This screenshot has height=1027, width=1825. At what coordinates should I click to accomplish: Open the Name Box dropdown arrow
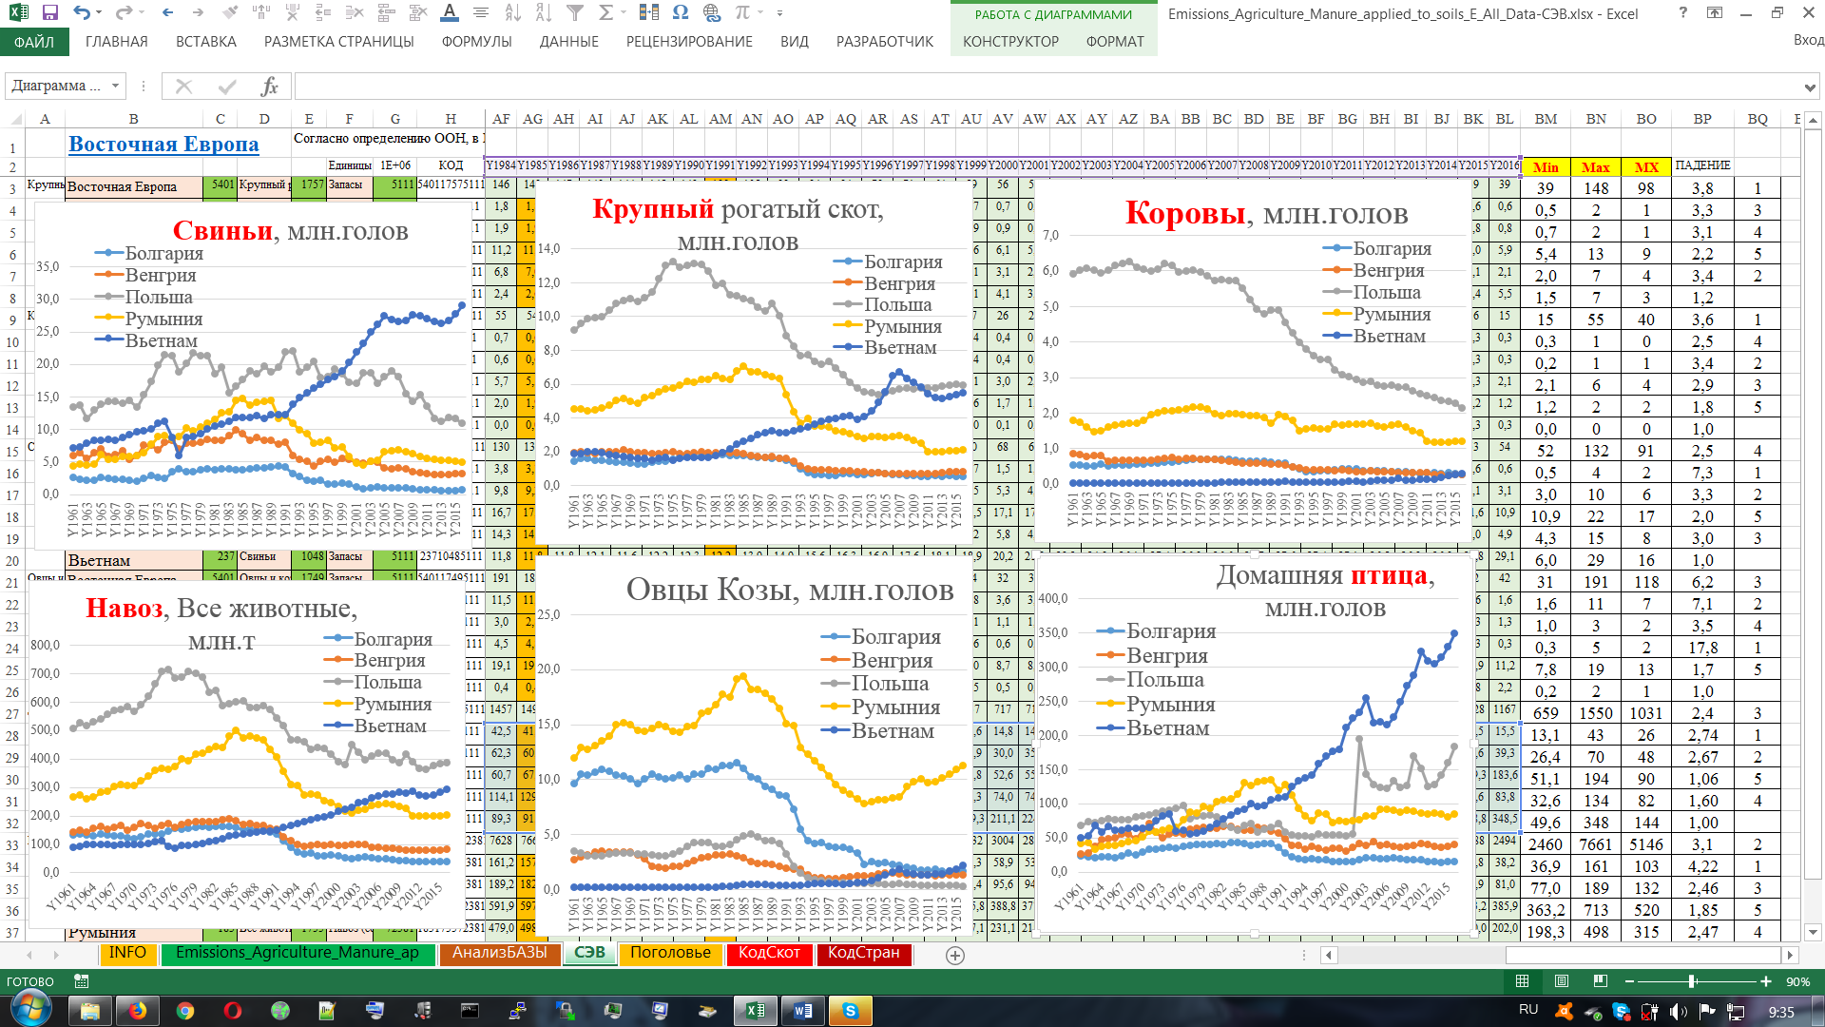[x=115, y=87]
